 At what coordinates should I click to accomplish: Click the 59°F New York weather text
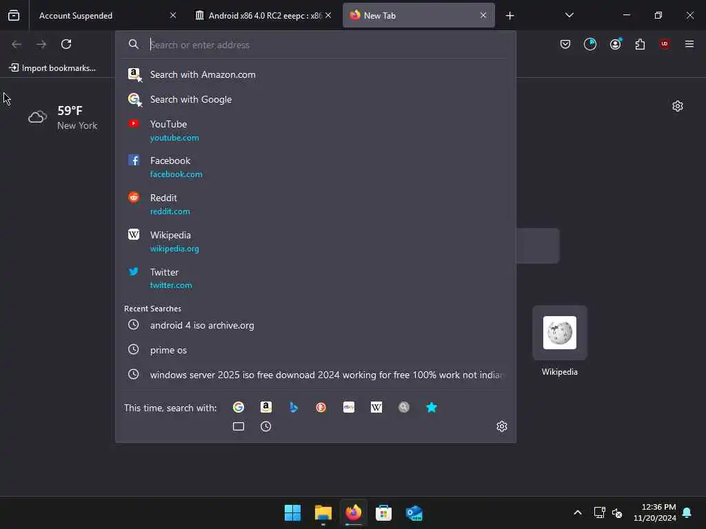[77, 117]
